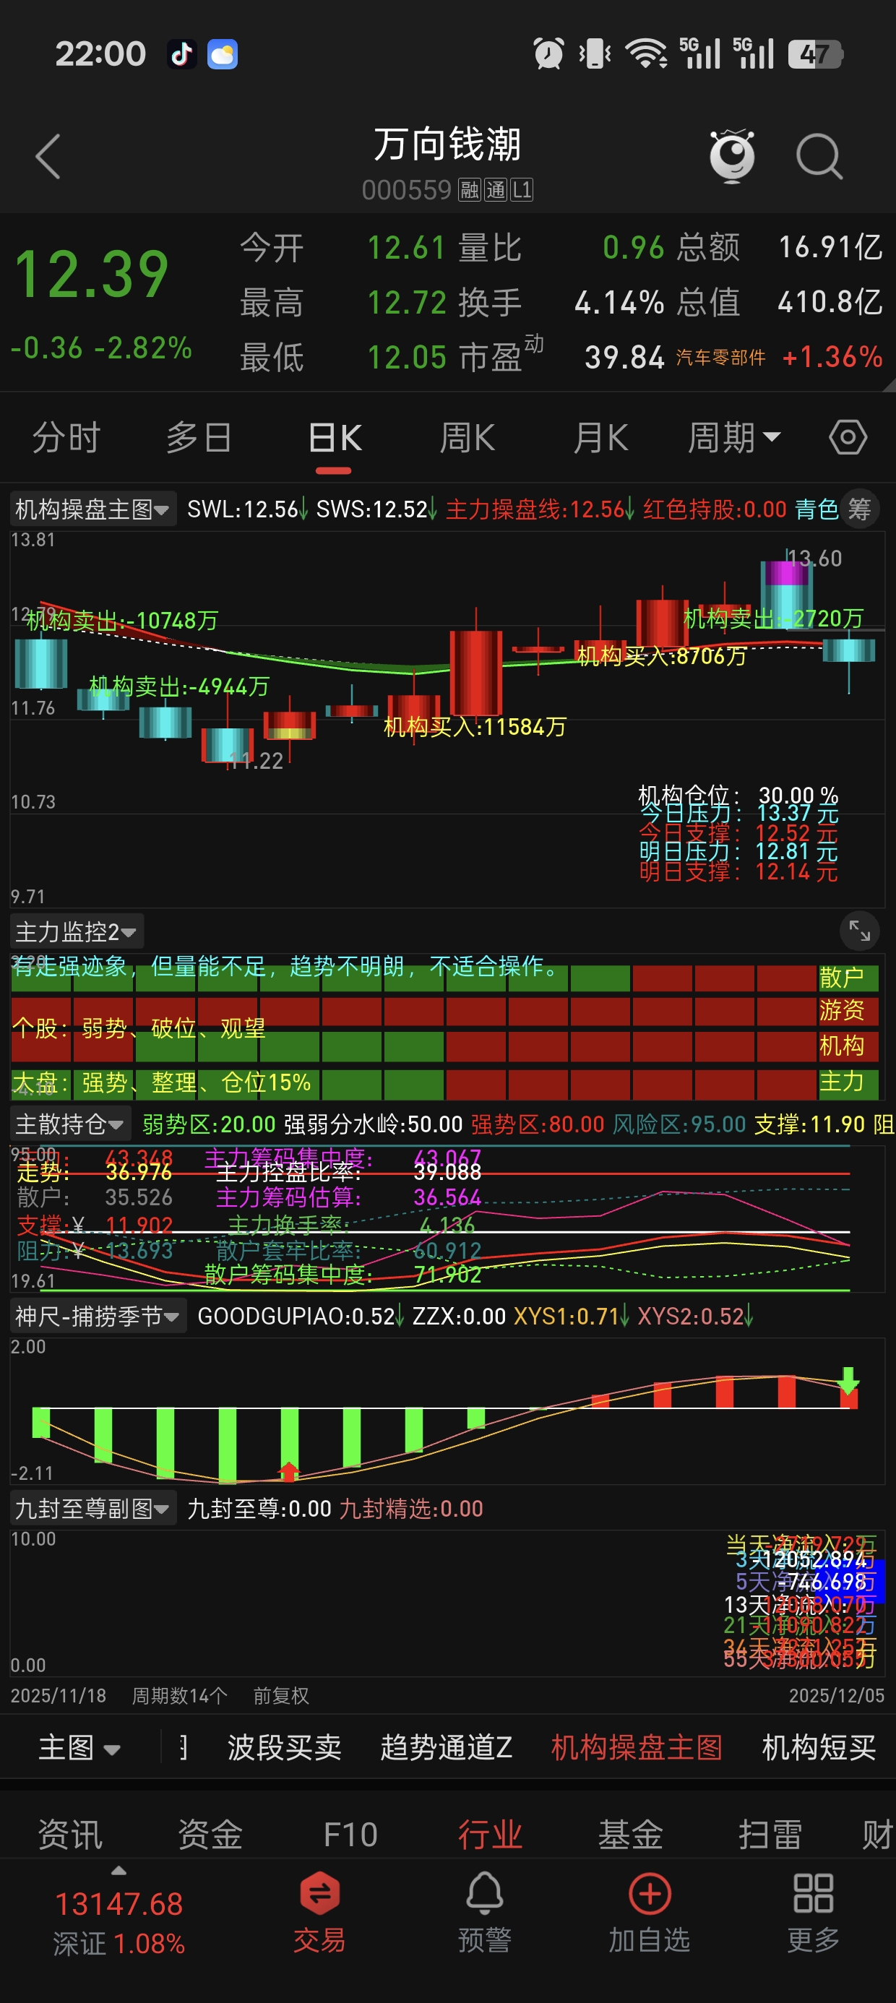Tap the 11.22 low price label

point(256,760)
